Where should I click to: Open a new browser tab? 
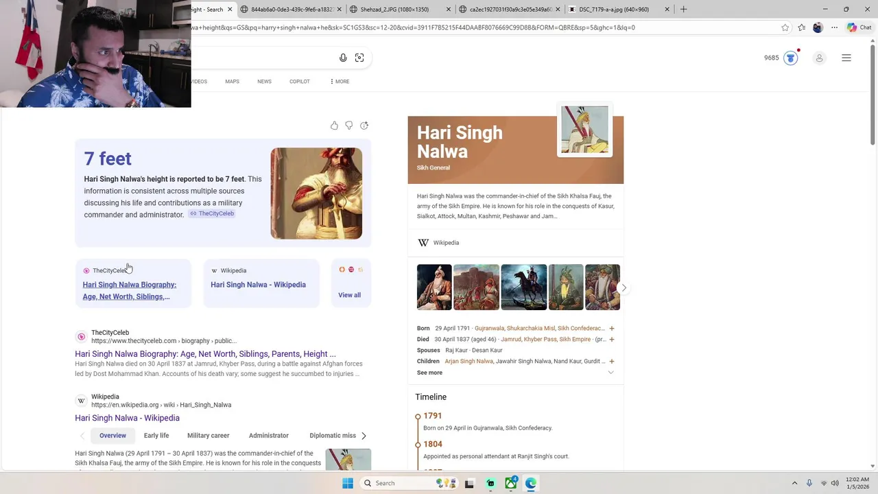pos(683,10)
